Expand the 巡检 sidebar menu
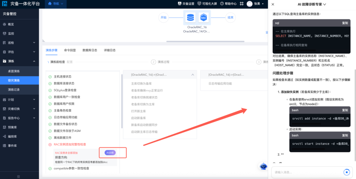The image size is (356, 179). point(34,43)
